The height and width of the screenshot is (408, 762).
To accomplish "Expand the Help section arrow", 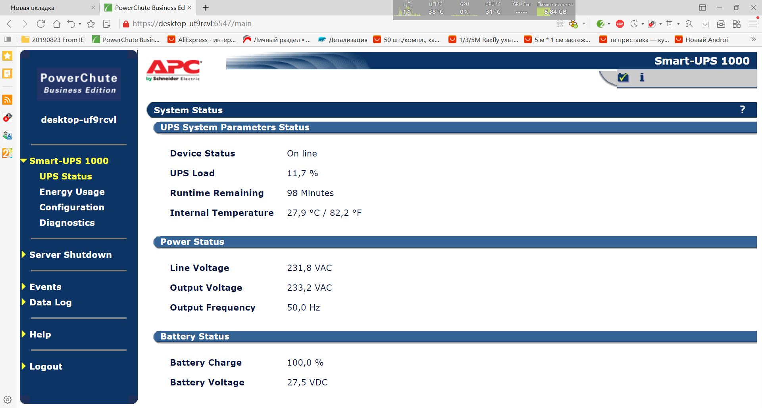I will [24, 334].
